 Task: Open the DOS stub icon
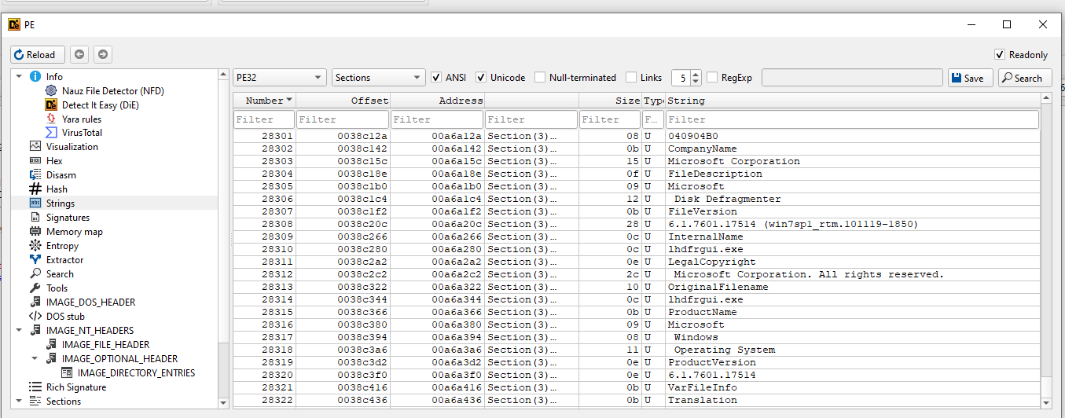click(35, 316)
